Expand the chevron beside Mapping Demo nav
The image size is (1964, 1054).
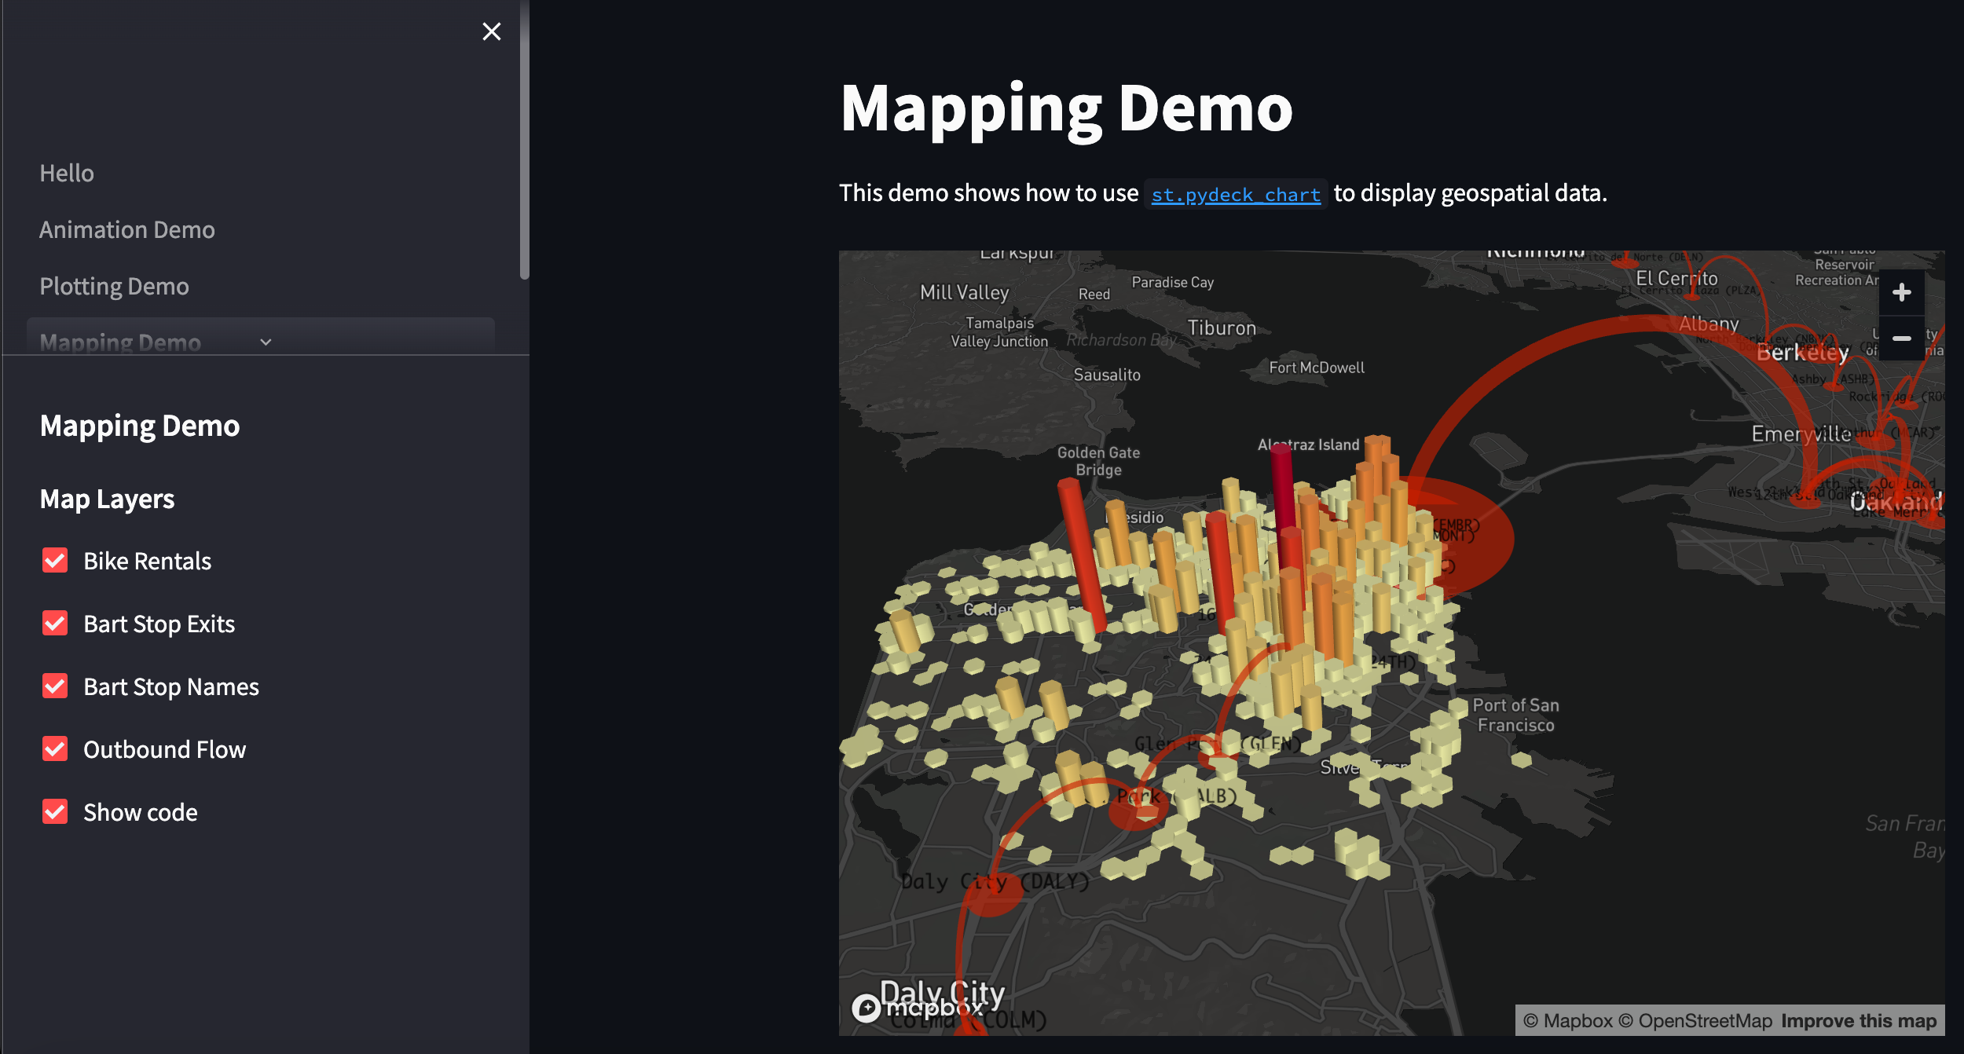[x=266, y=342]
